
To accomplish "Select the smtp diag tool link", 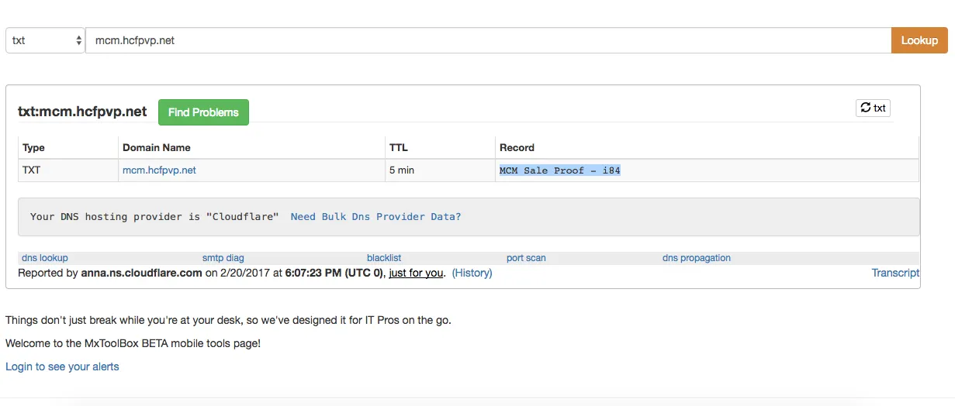I will [223, 258].
